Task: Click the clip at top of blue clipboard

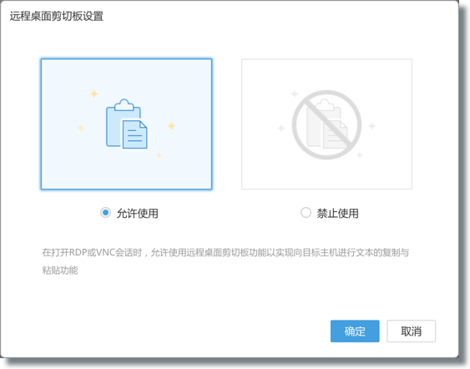Action: 124,104
